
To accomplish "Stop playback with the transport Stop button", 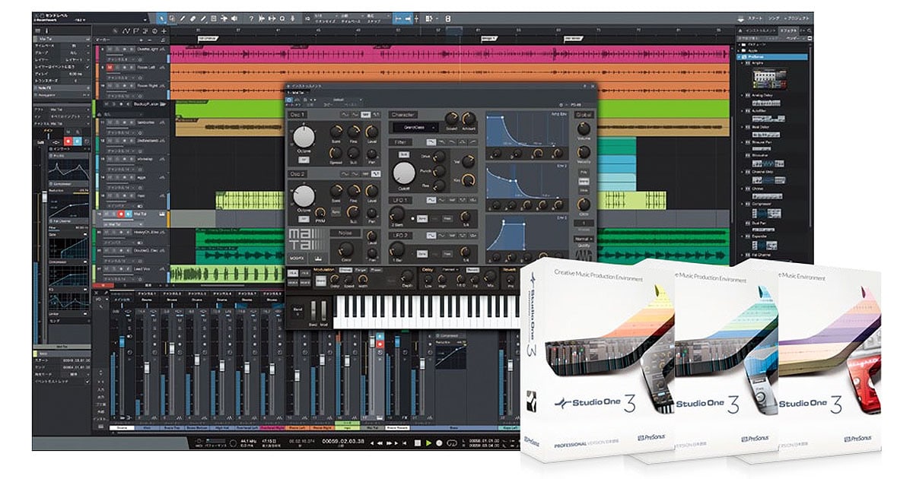I will (418, 442).
